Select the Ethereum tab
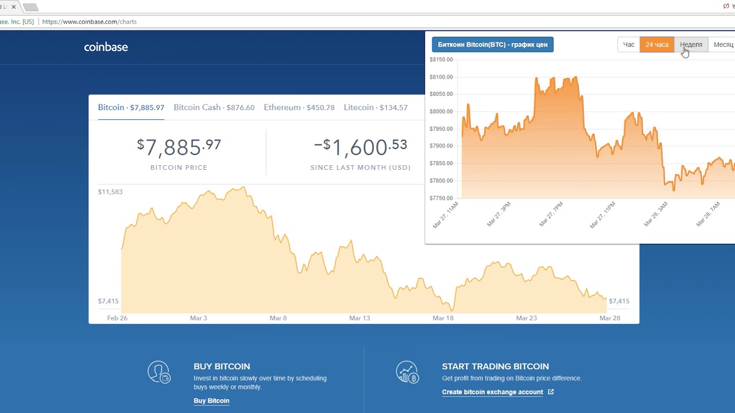Viewport: 735px width, 413px height. click(x=299, y=107)
